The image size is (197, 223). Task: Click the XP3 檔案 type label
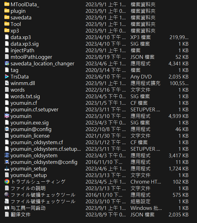pos(140,37)
